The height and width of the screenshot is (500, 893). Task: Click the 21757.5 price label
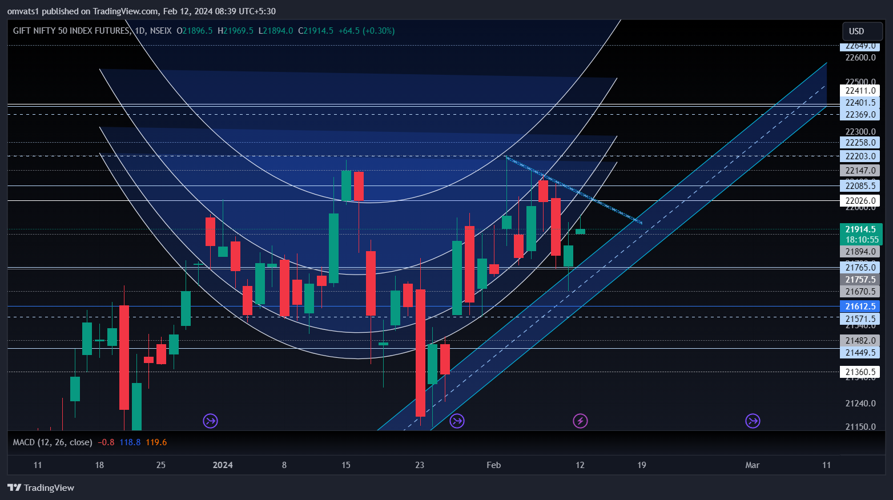tap(860, 280)
